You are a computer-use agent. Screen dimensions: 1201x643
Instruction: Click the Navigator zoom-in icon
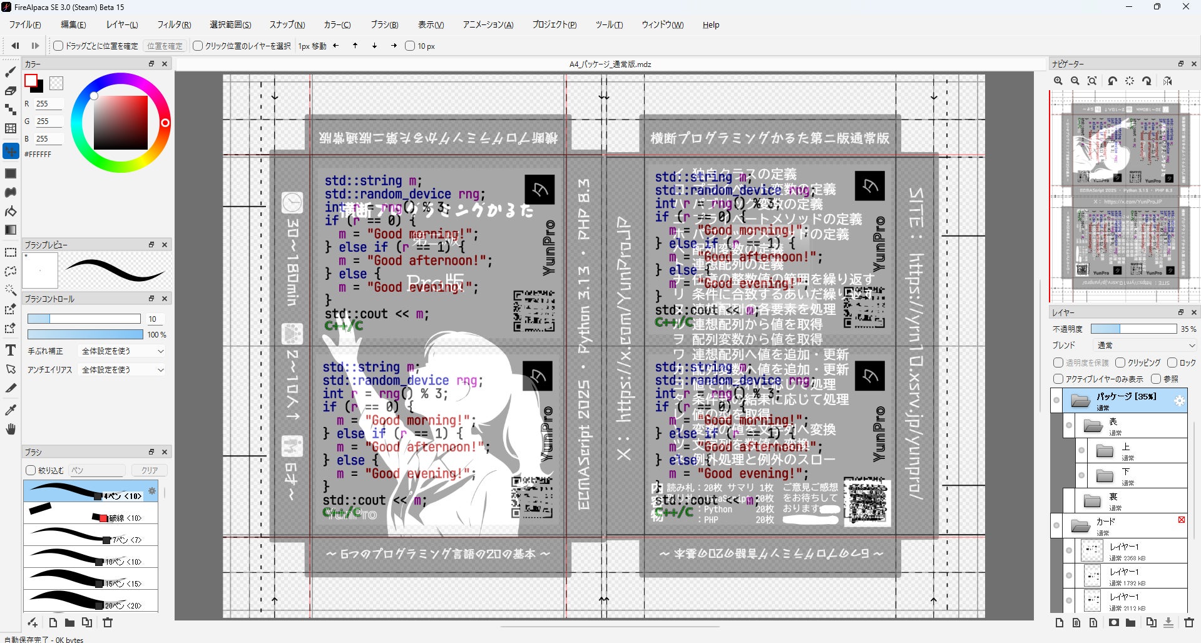tap(1058, 81)
